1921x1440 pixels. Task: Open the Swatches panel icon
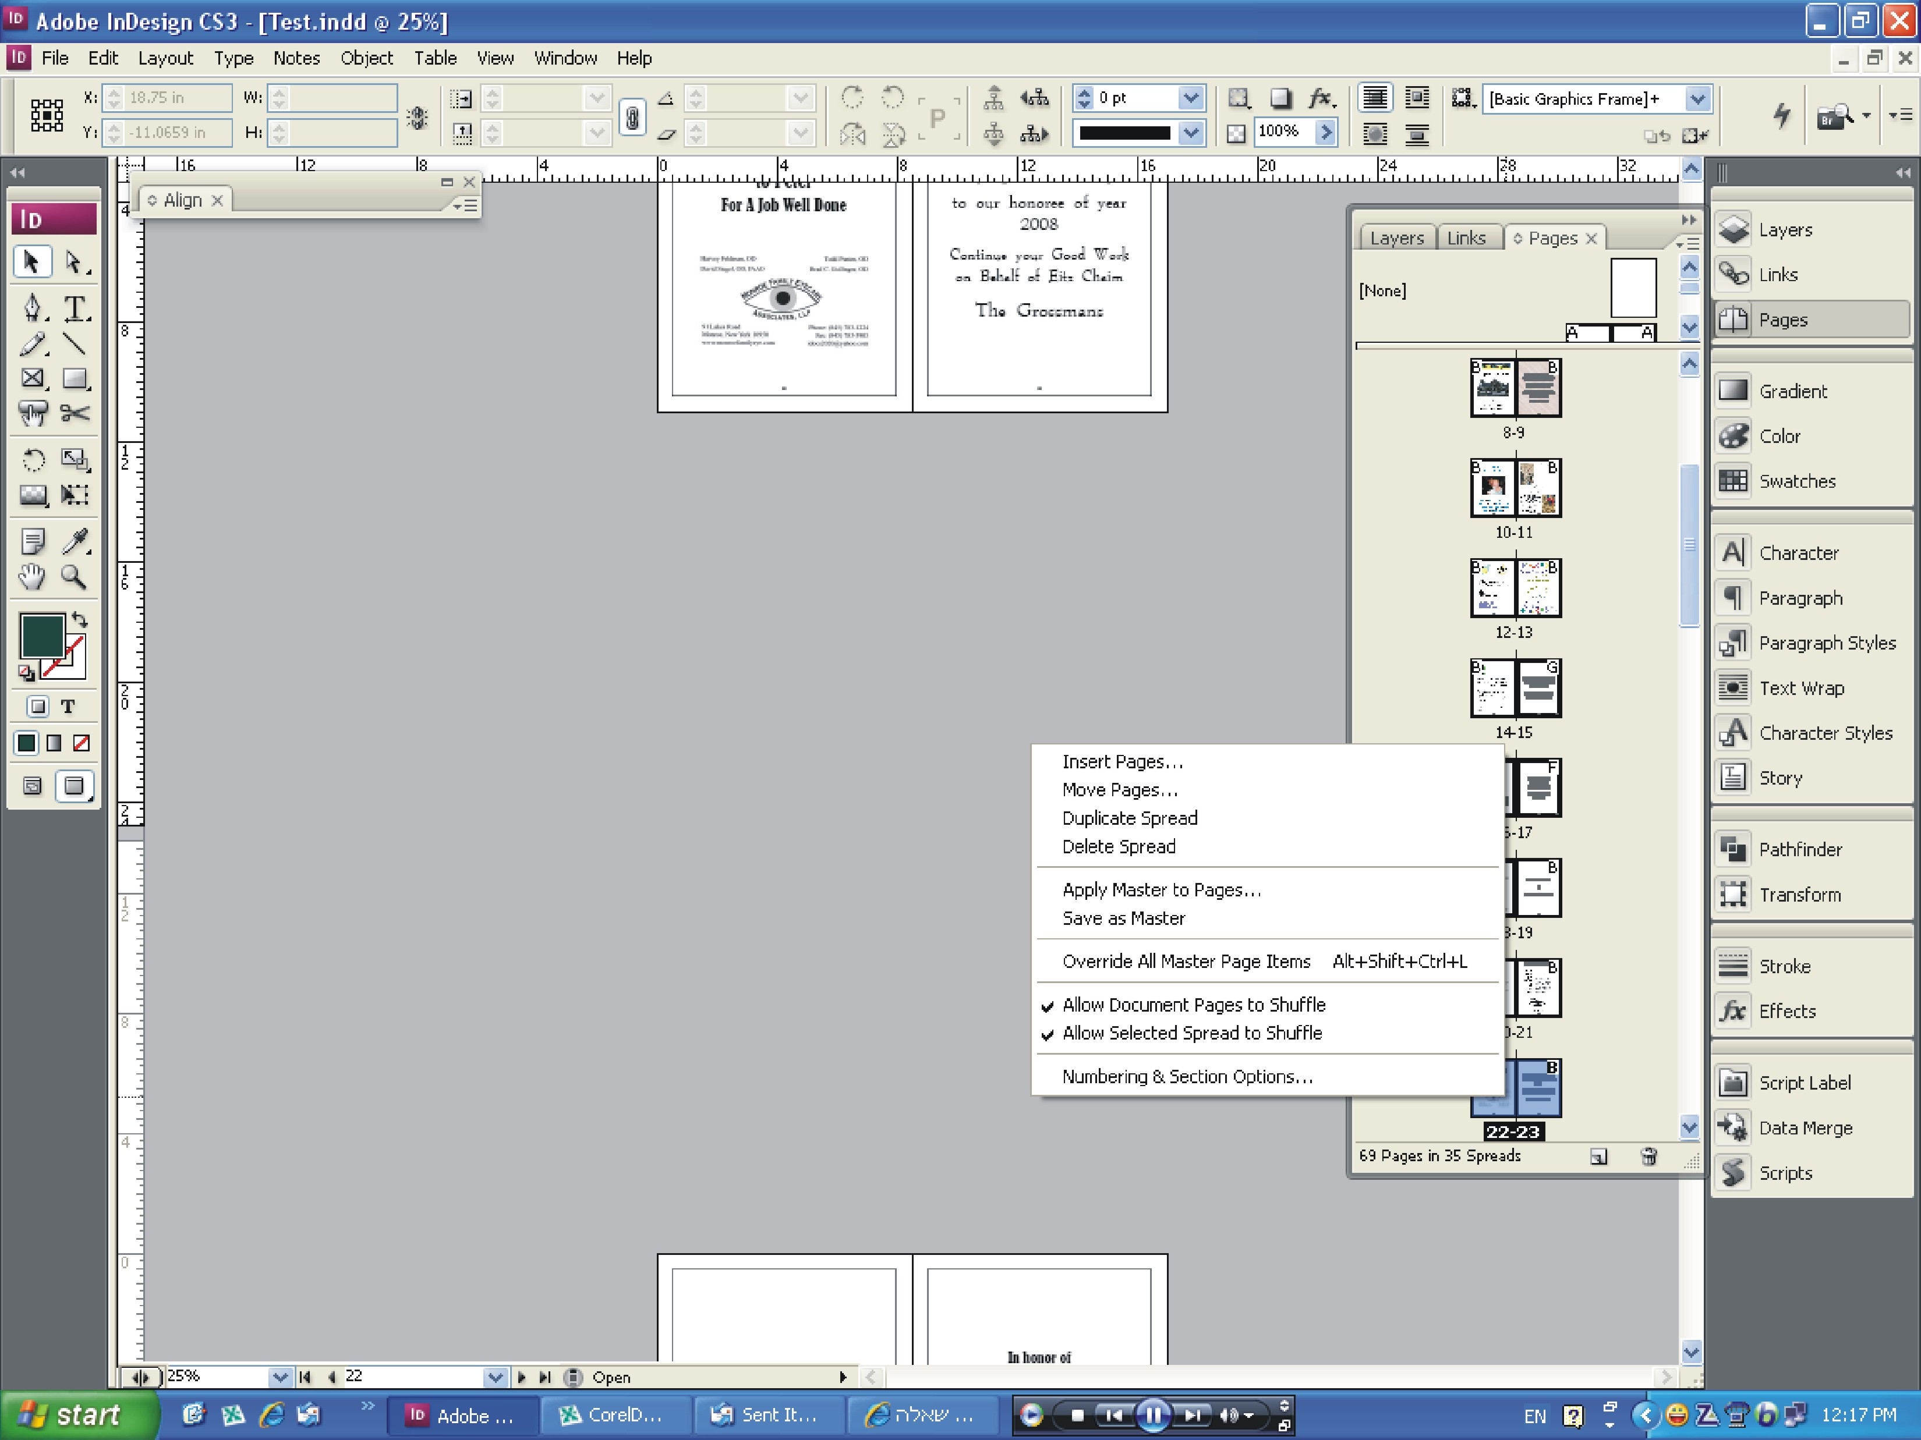click(1734, 481)
